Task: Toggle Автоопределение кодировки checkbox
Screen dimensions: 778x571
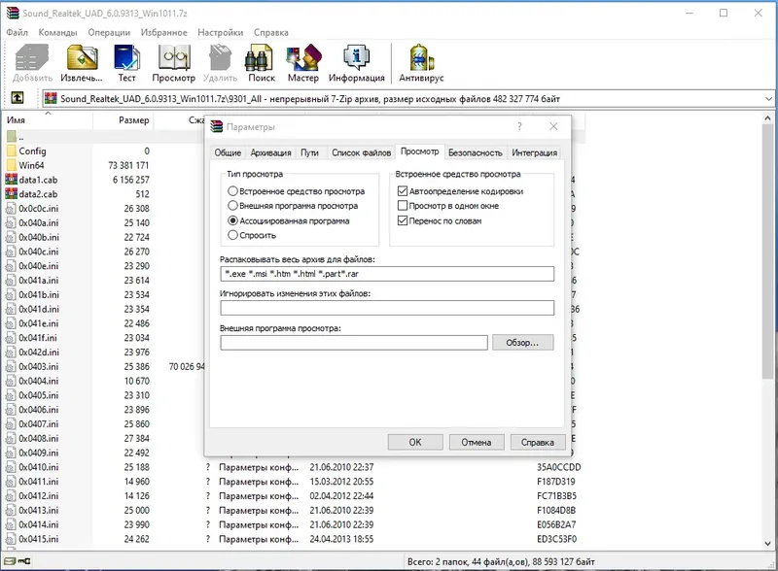Action: 403,191
